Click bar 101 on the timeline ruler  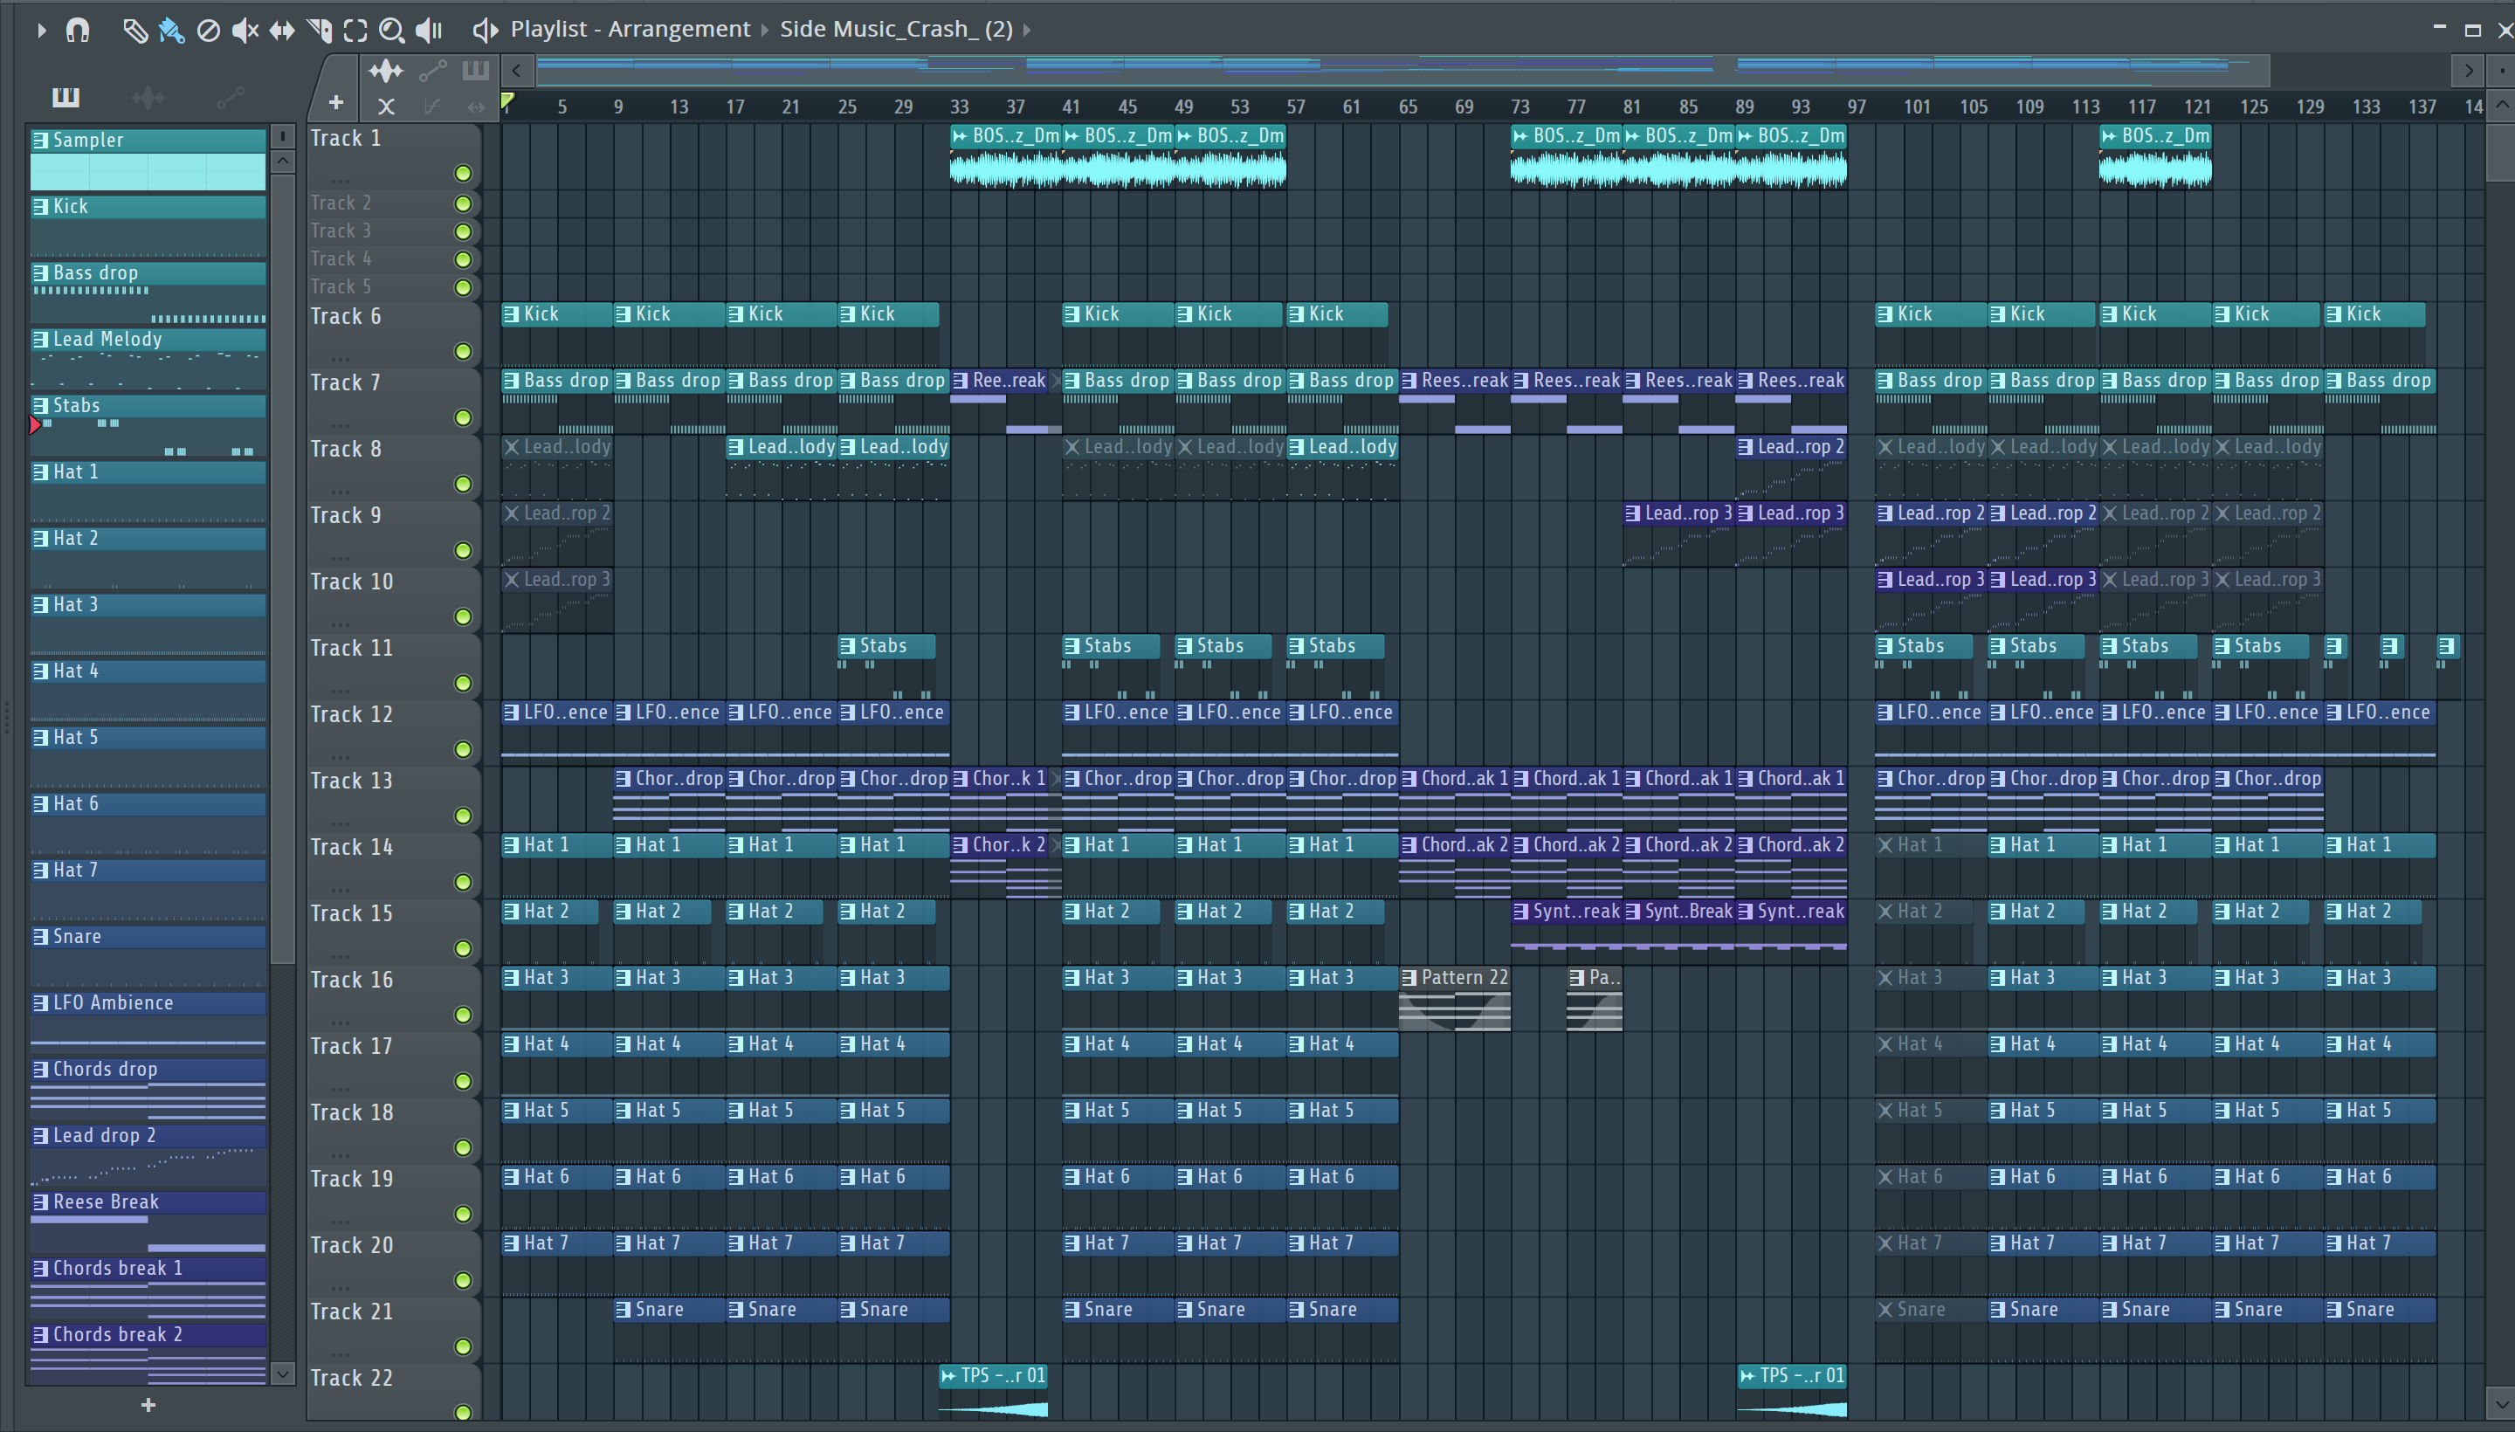coord(1917,107)
